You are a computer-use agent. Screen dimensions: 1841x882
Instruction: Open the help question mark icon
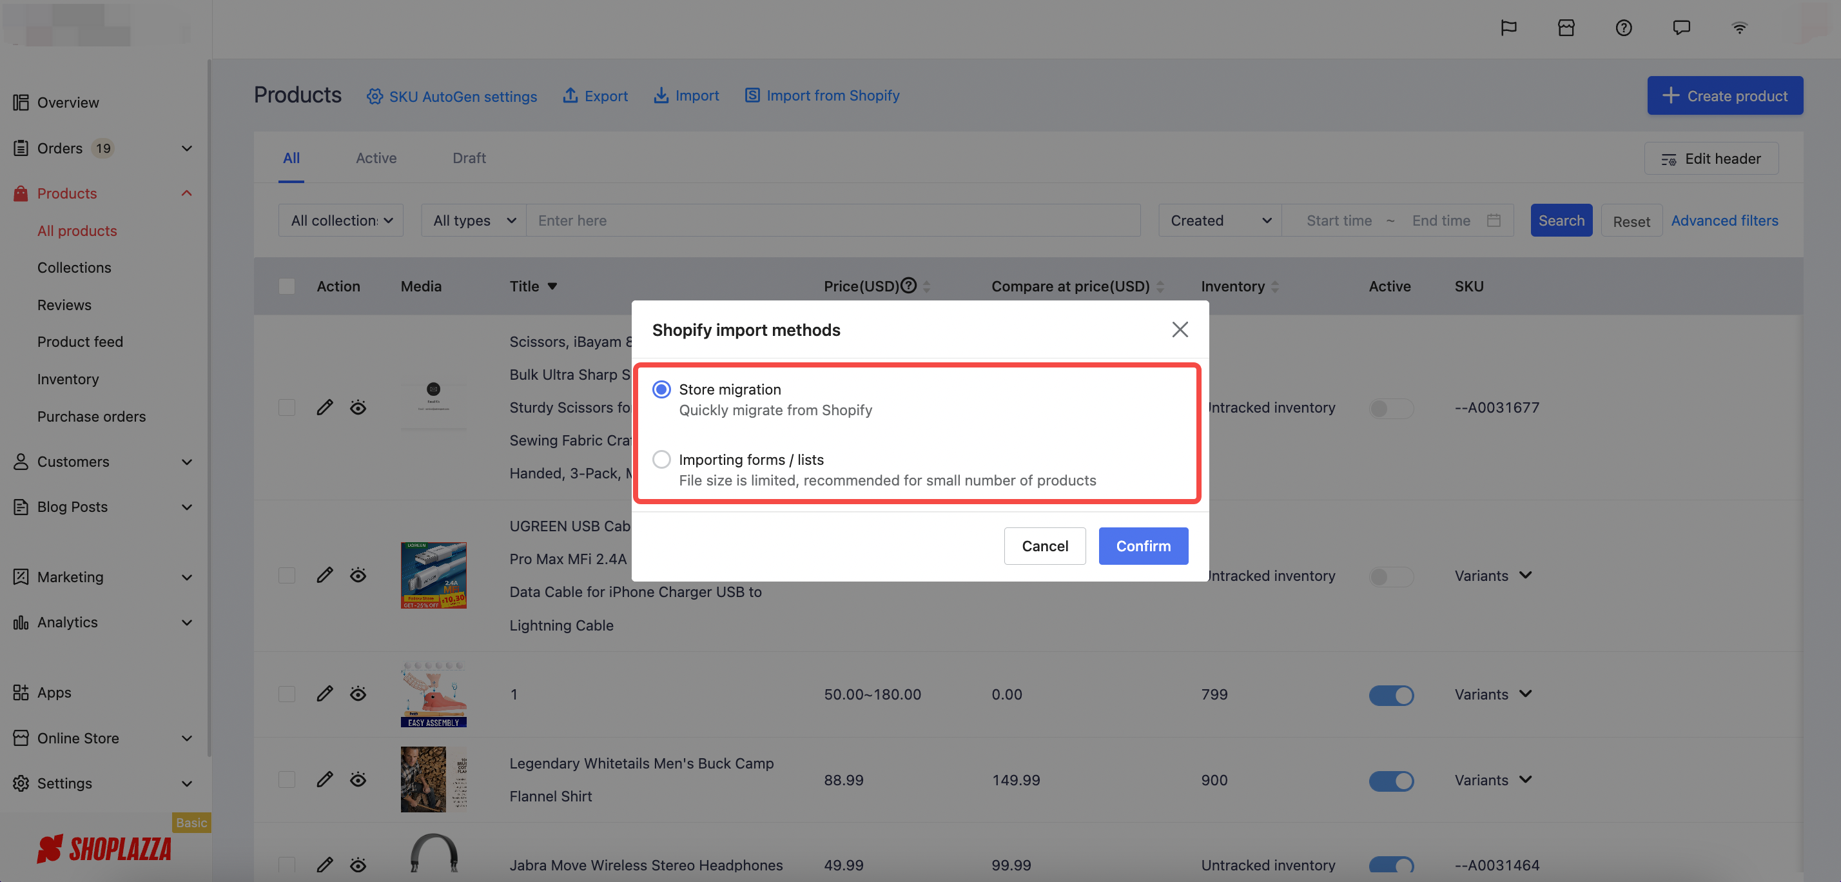(1624, 28)
